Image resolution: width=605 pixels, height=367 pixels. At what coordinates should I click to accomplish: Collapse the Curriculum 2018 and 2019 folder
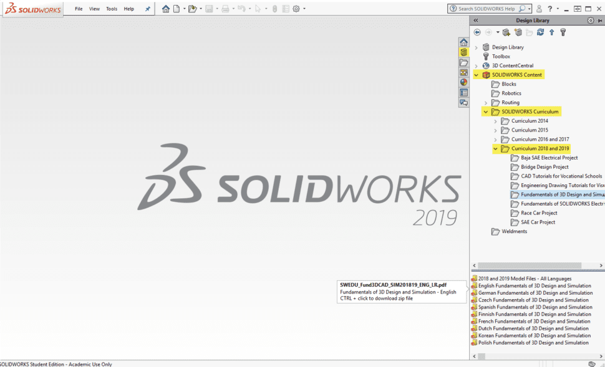click(495, 149)
